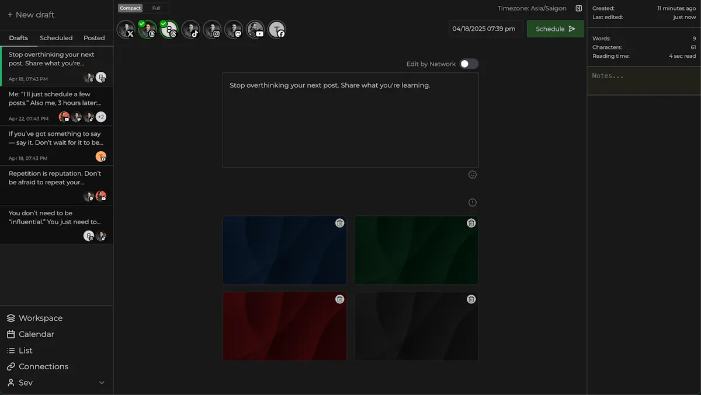This screenshot has height=395, width=701.
Task: Expand the Sev user menu chevron
Action: pyautogui.click(x=102, y=383)
